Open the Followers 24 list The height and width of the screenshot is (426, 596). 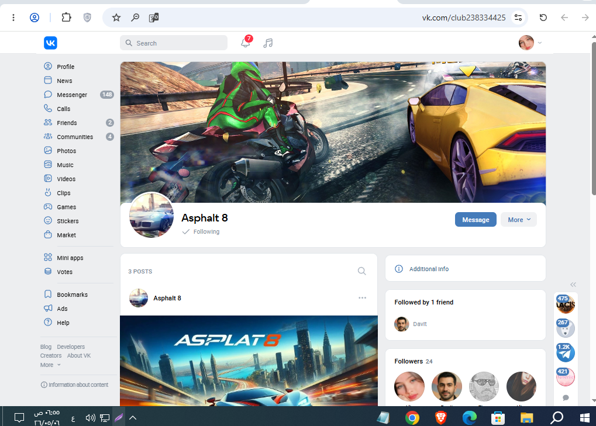[414, 361]
